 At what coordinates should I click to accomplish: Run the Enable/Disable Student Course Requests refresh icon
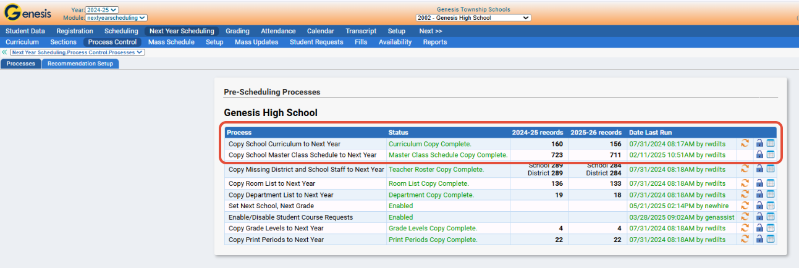tap(745, 217)
